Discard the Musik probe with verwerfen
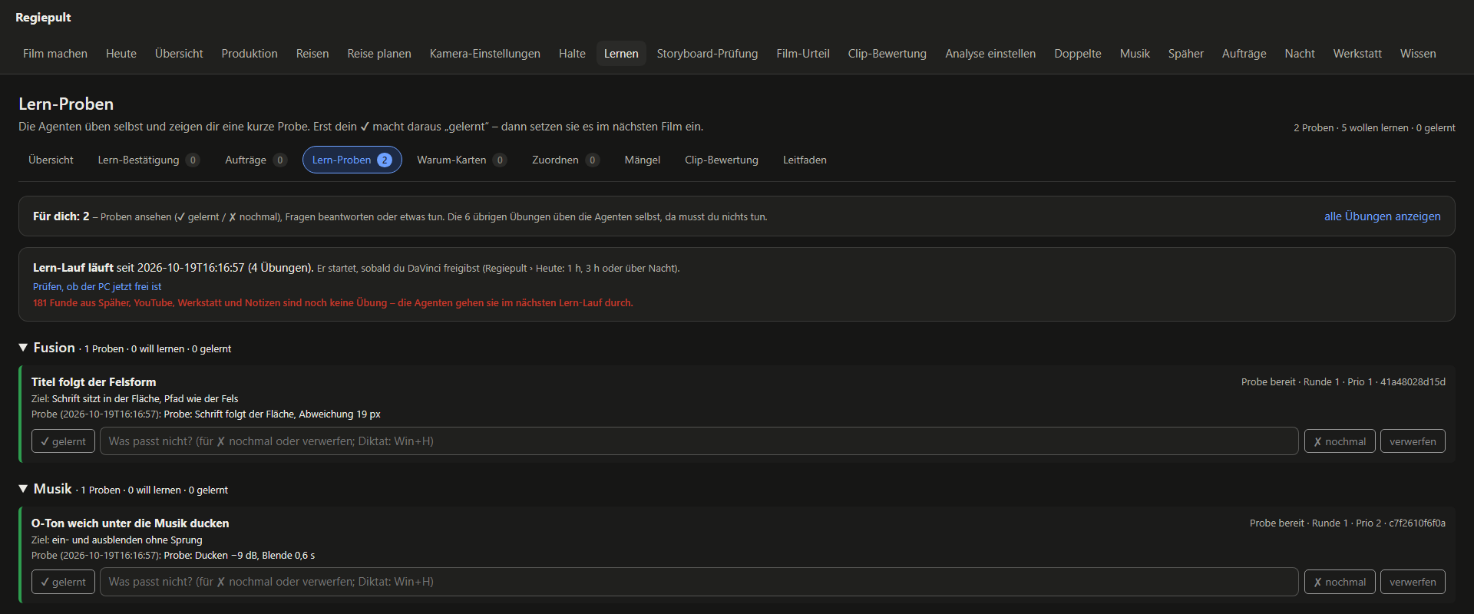 tap(1413, 582)
